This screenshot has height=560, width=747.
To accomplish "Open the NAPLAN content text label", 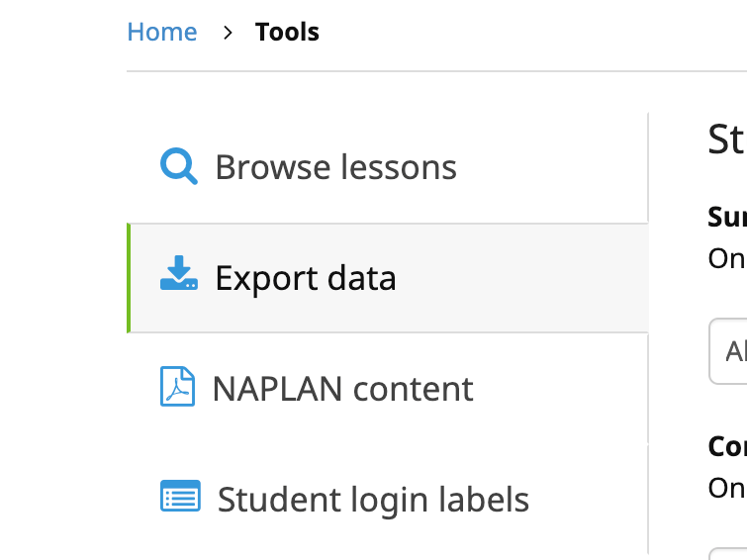I will 342,389.
